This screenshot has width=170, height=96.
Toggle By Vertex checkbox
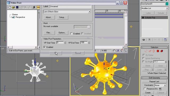tap(144, 55)
